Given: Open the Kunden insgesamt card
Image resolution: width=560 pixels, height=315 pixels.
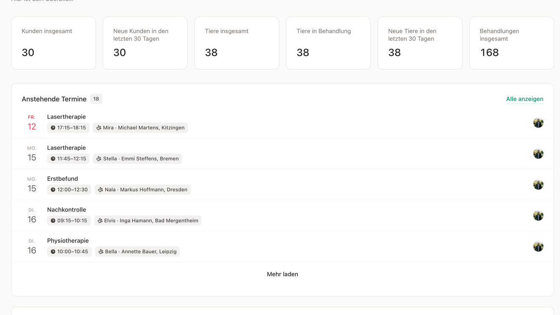Looking at the screenshot, I should [53, 43].
